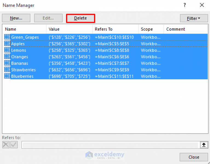Click the =Main!$C$7:$E$7 reference
Screen dimensions: 210x164
point(112,63)
